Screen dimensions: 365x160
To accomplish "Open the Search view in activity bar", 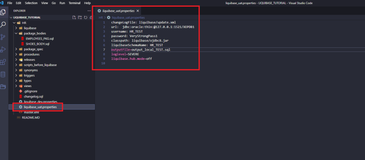I will click(x=3, y=25).
